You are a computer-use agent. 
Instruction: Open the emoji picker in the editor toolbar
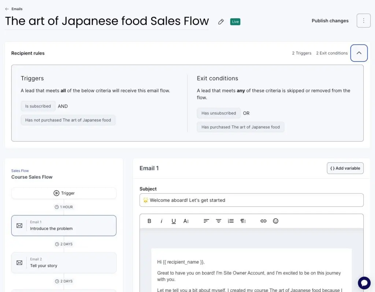(x=276, y=221)
